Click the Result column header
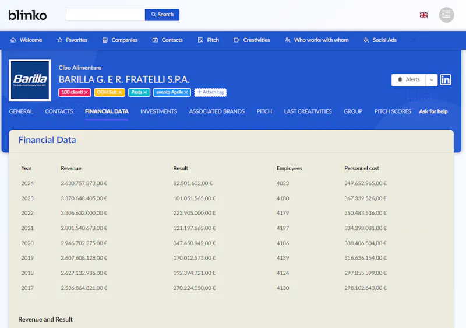This screenshot has height=328, width=466. 181,168
